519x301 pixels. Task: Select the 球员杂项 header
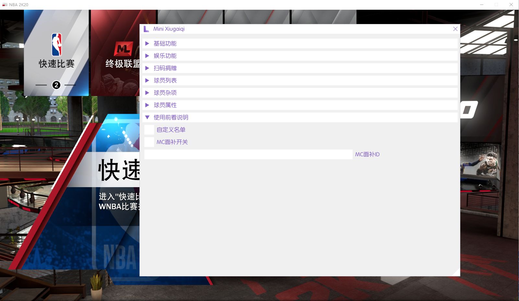coord(165,93)
